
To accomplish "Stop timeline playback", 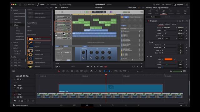I will coord(94,67).
